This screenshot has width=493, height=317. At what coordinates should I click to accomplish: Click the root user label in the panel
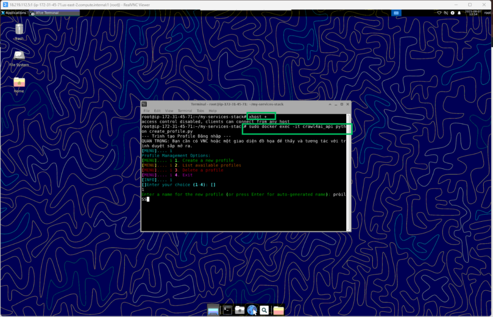487,13
